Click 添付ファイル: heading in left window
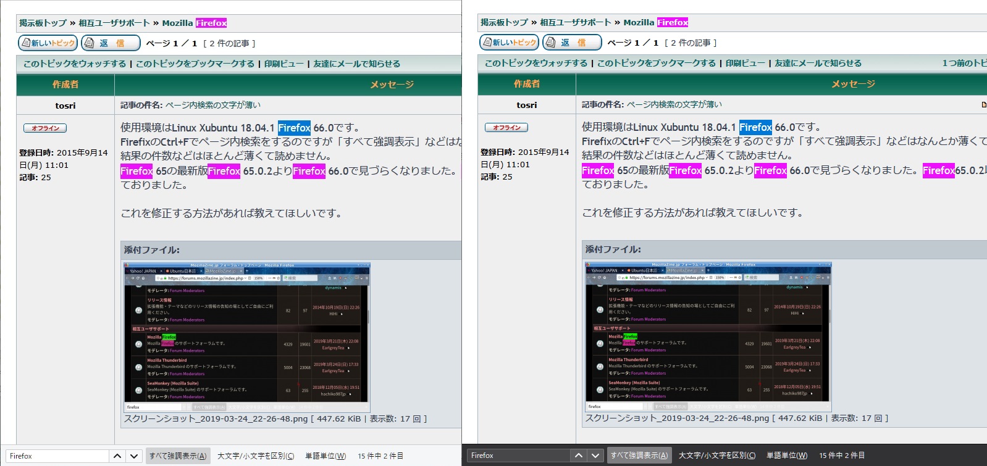 tap(152, 250)
